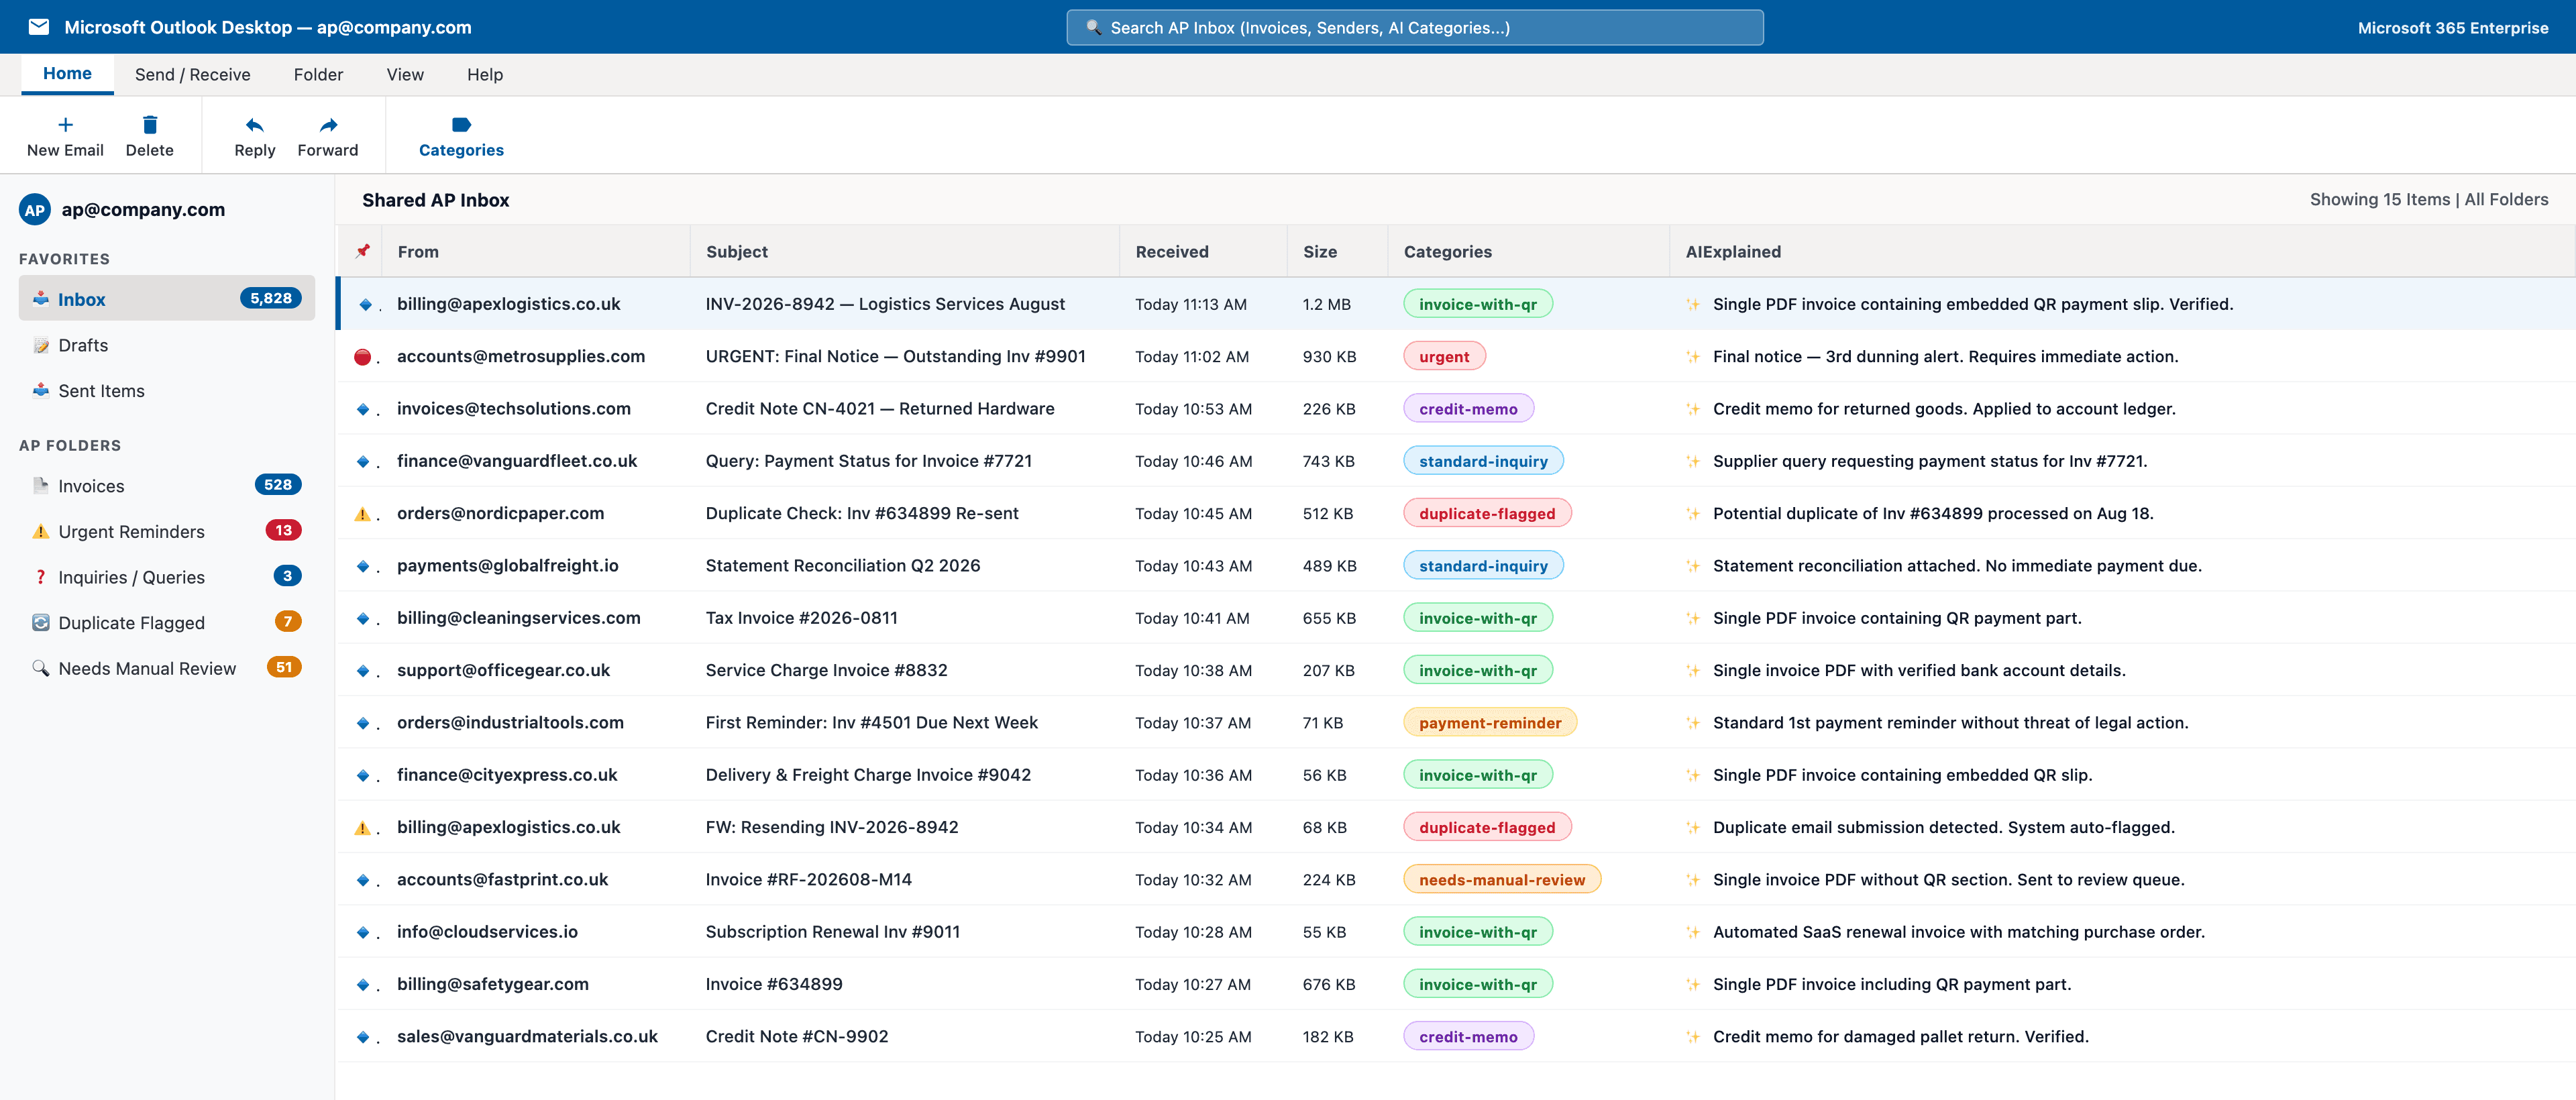Click the Drafts folder icon
Screen dimensions: 2576x1100
coord(41,345)
